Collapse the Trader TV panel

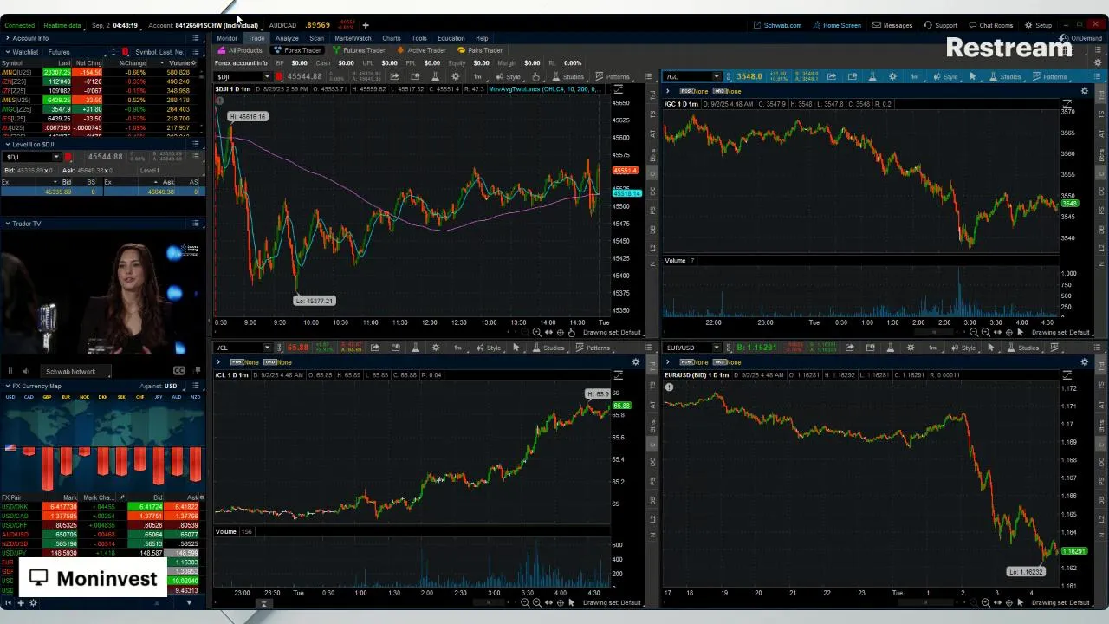coord(8,224)
